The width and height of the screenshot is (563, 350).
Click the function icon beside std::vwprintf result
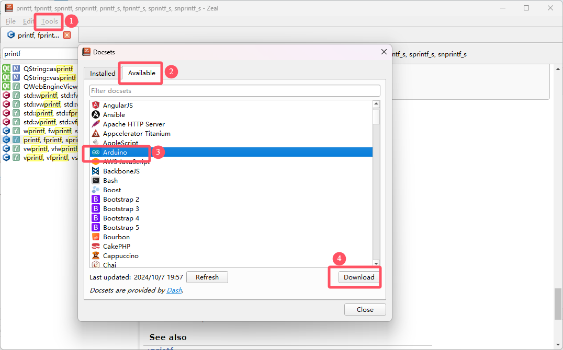[16, 104]
